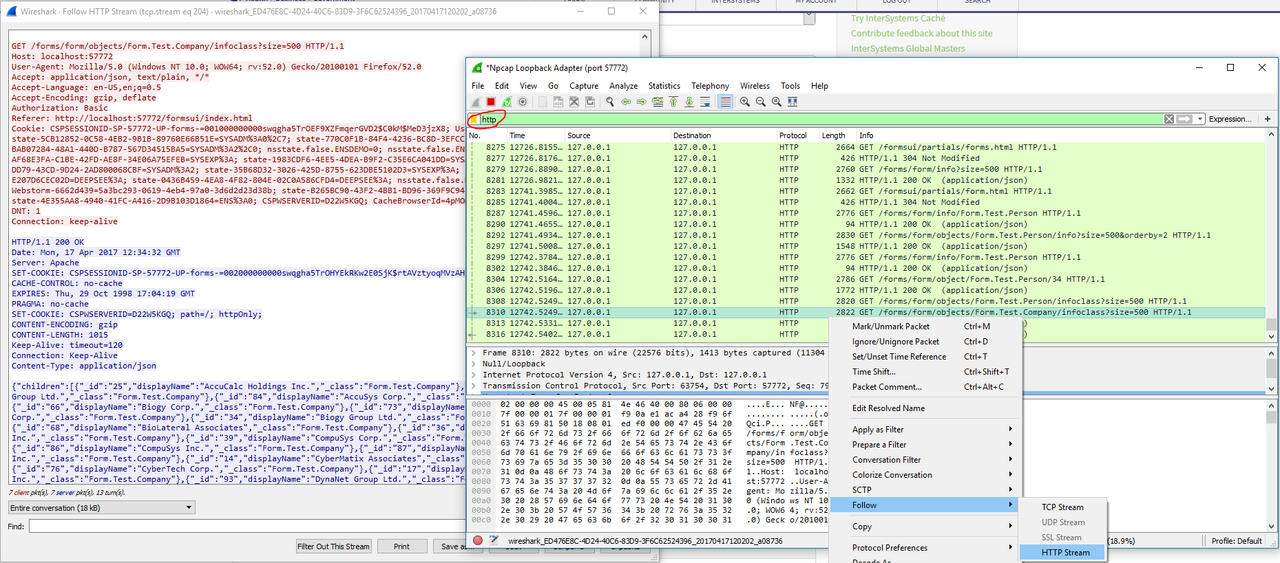Stop the running packet capture
Viewport: 1280px width, 563px height.
click(x=491, y=102)
